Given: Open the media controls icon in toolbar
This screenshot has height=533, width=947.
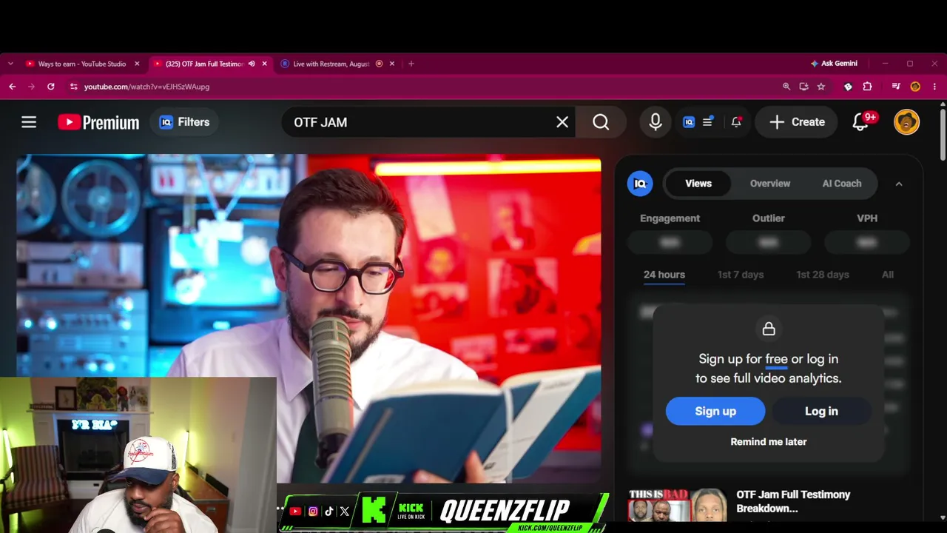Looking at the screenshot, I should click(896, 87).
